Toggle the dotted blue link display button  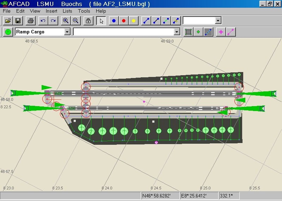pyautogui.click(x=208, y=32)
